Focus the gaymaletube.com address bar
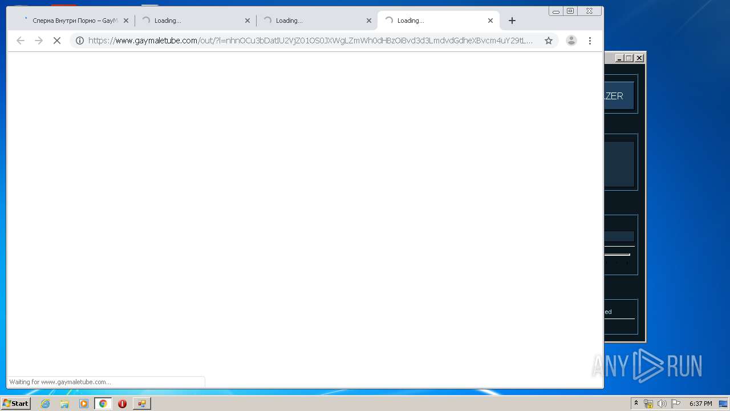This screenshot has height=411, width=730. click(x=311, y=41)
